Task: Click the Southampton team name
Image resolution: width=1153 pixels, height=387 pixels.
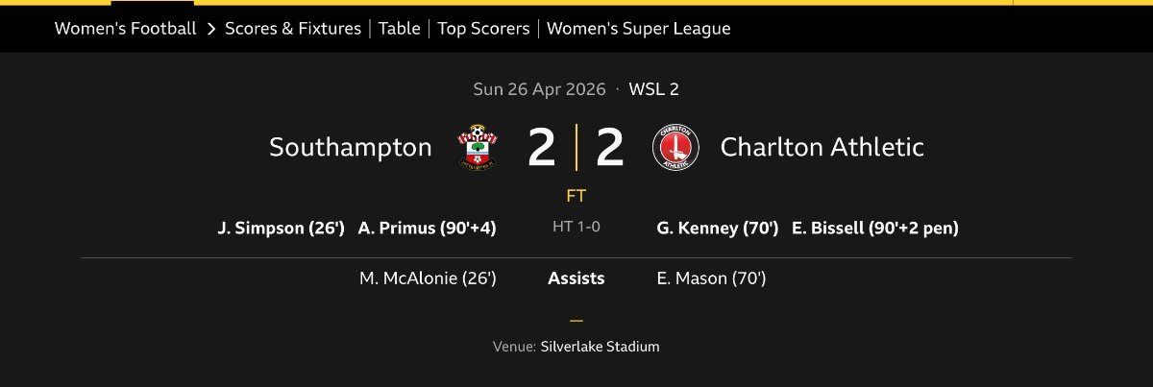Action: coord(351,147)
